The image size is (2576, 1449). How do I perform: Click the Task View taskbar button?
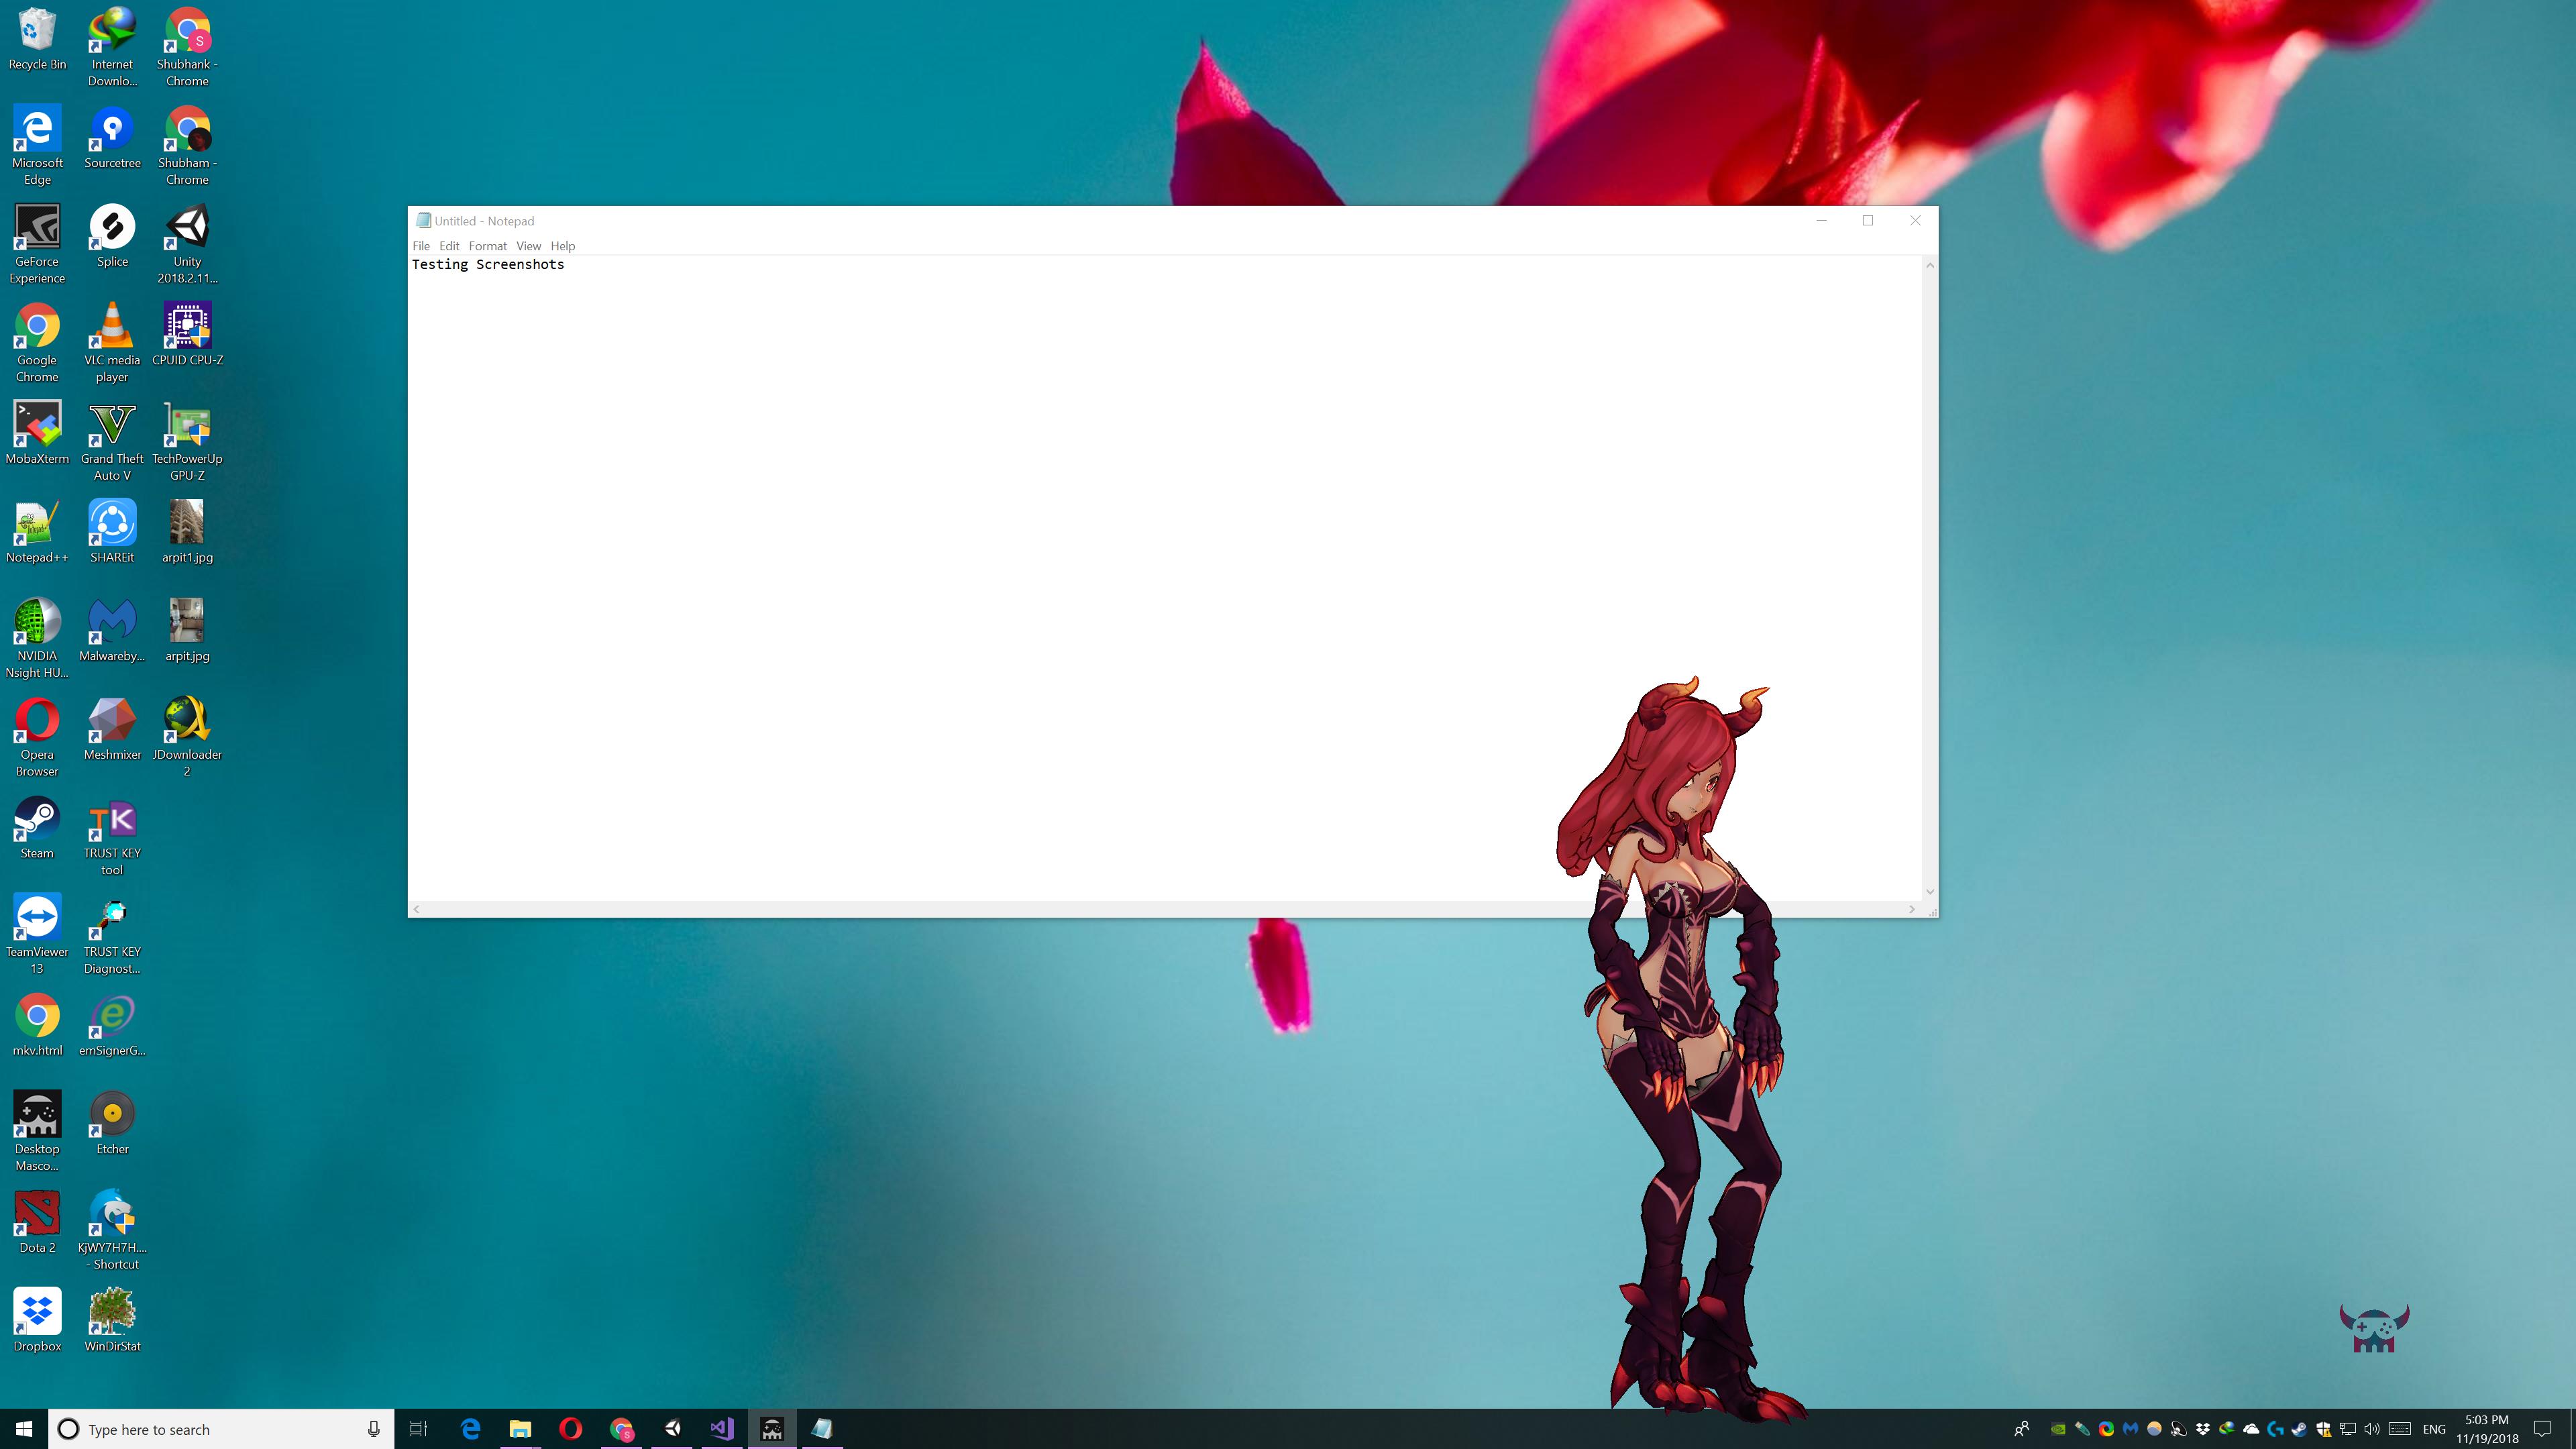click(x=419, y=1429)
